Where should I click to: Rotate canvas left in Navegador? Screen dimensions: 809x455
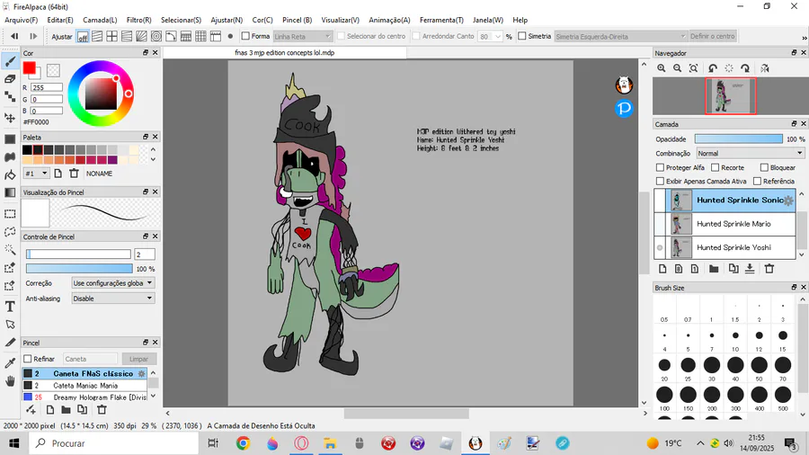(713, 68)
